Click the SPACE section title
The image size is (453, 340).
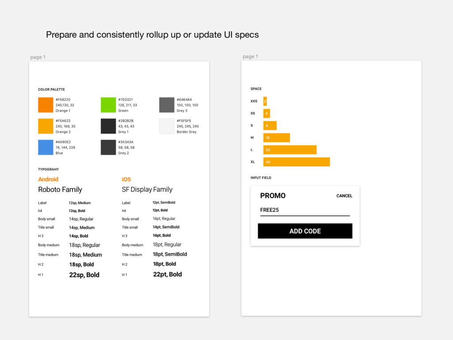[x=256, y=89]
